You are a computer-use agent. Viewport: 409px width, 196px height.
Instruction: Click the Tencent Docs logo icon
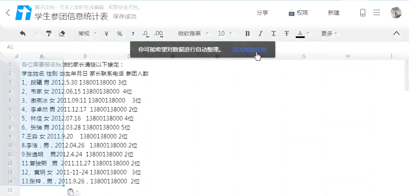pos(23,13)
